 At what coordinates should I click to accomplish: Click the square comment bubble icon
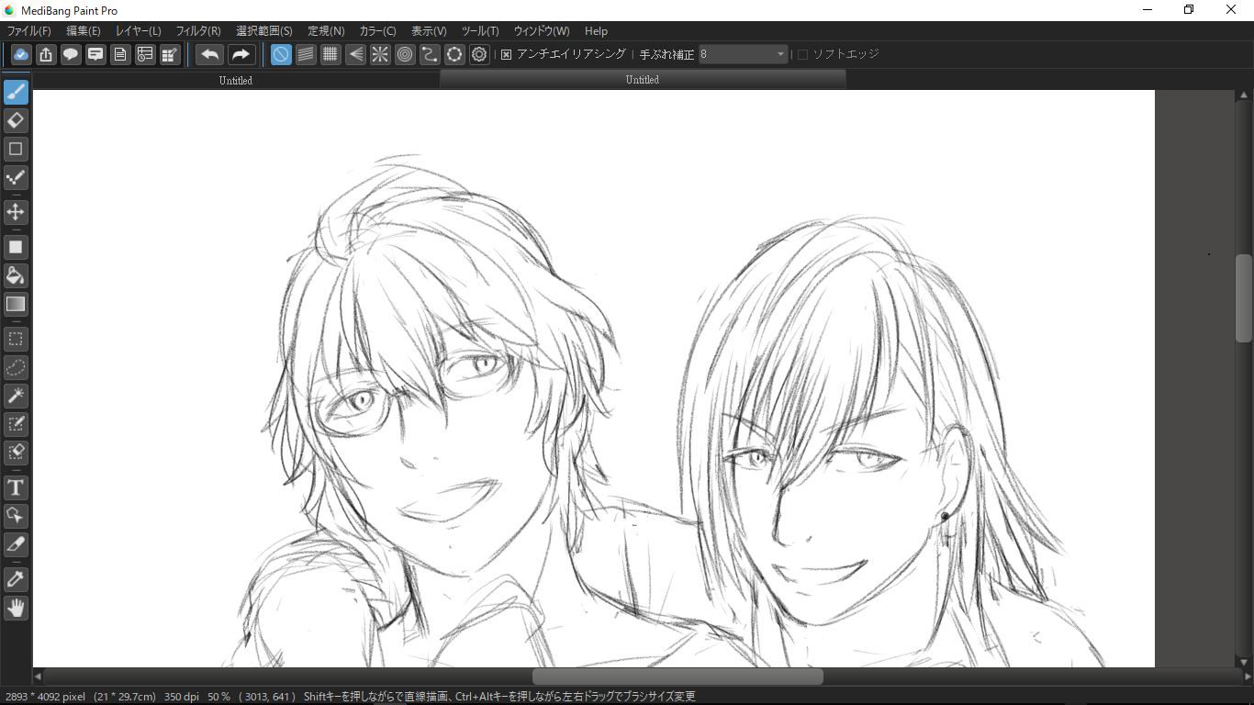pos(95,54)
